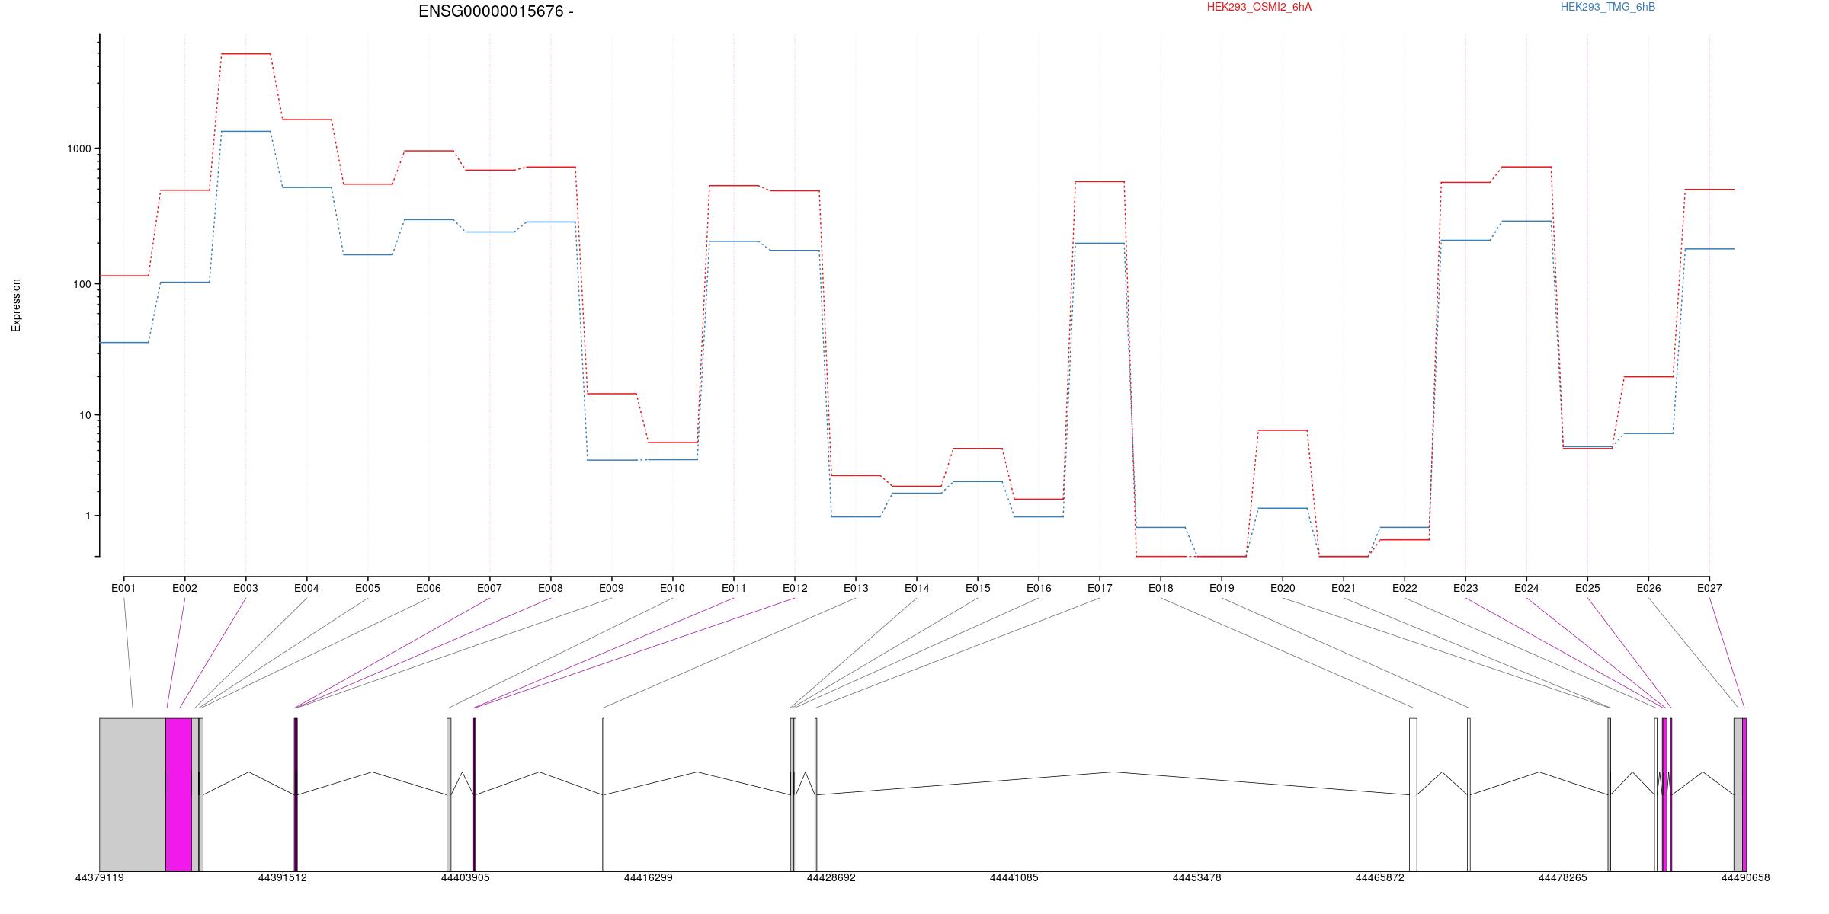Click the Expression y-axis label

[x=16, y=305]
